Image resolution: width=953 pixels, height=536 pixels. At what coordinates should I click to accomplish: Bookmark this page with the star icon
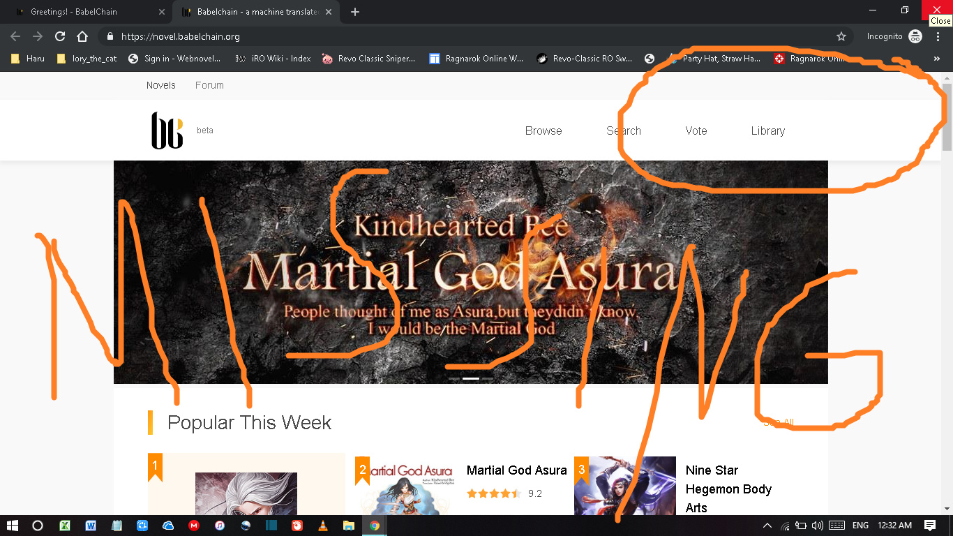(841, 36)
